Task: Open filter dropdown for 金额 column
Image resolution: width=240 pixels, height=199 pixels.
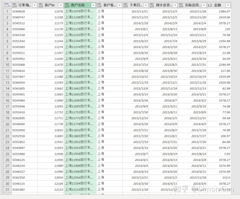Action: 228,5
